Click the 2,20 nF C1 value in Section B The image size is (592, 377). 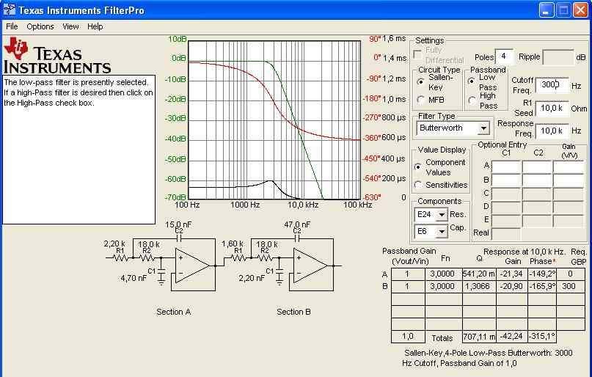252,279
